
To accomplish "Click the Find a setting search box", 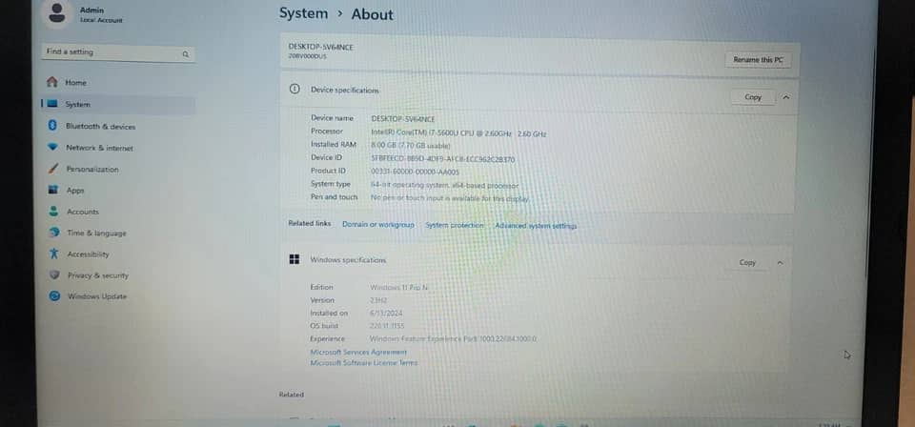I will (x=118, y=52).
